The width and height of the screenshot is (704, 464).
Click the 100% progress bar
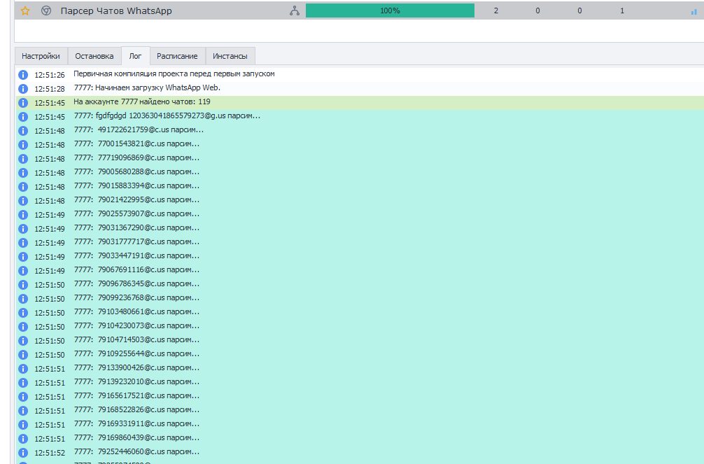pyautogui.click(x=390, y=10)
